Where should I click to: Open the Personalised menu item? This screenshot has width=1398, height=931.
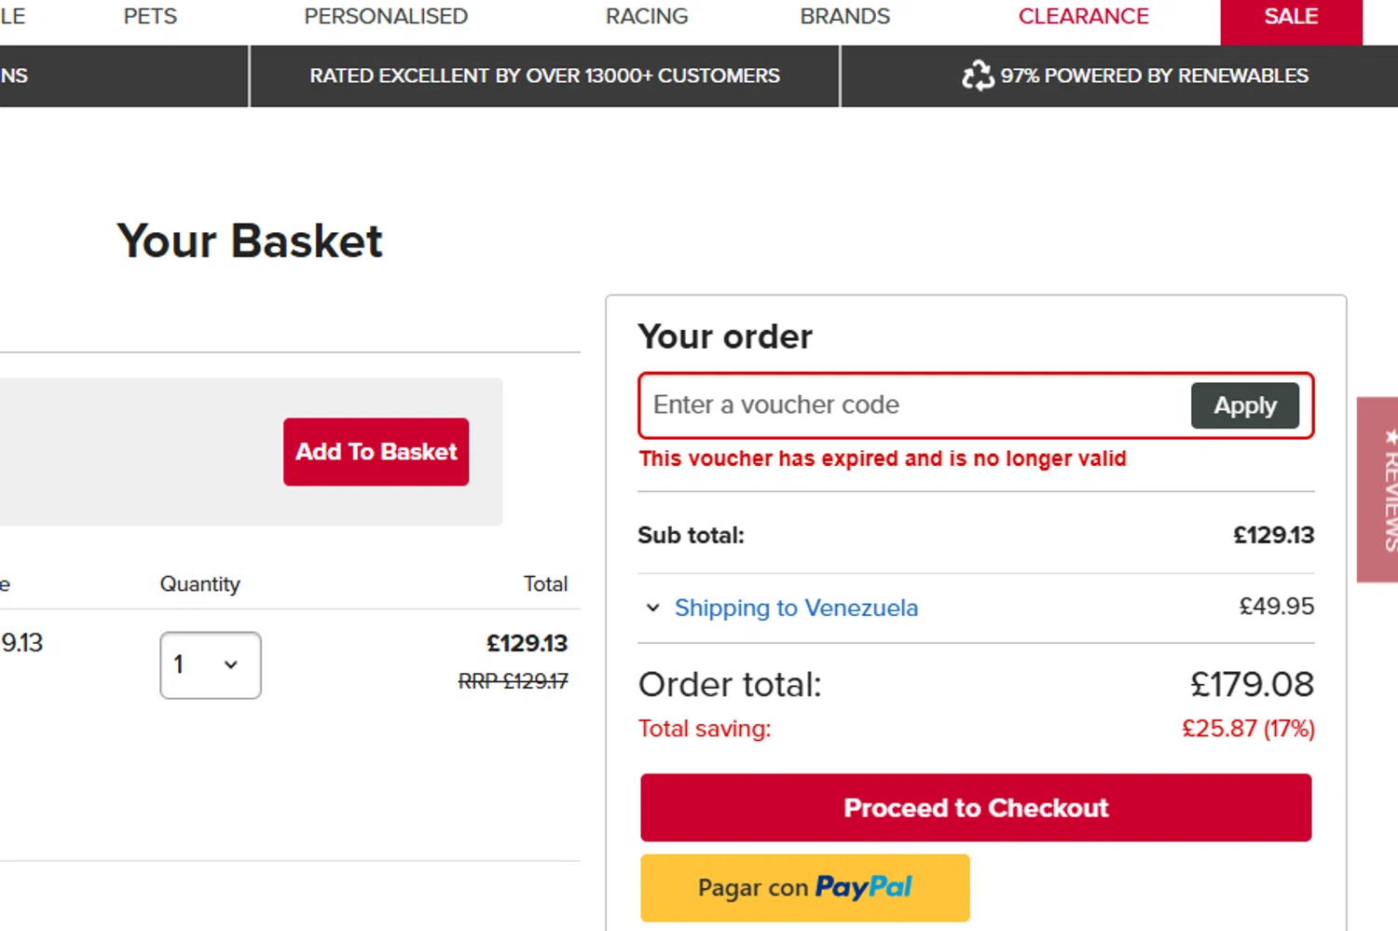(x=386, y=17)
